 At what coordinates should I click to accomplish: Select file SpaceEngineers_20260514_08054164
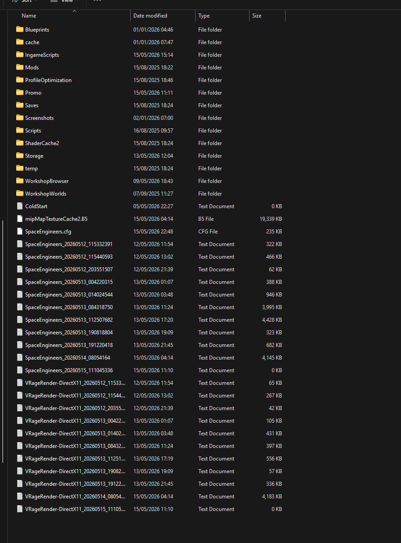tap(68, 357)
